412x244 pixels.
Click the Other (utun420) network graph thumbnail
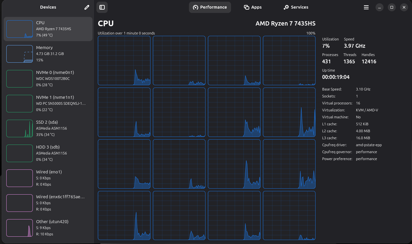coord(20,228)
